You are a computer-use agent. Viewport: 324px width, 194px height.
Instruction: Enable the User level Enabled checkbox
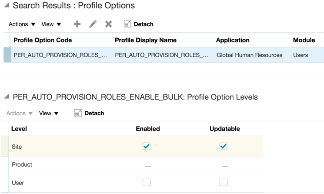(147, 183)
